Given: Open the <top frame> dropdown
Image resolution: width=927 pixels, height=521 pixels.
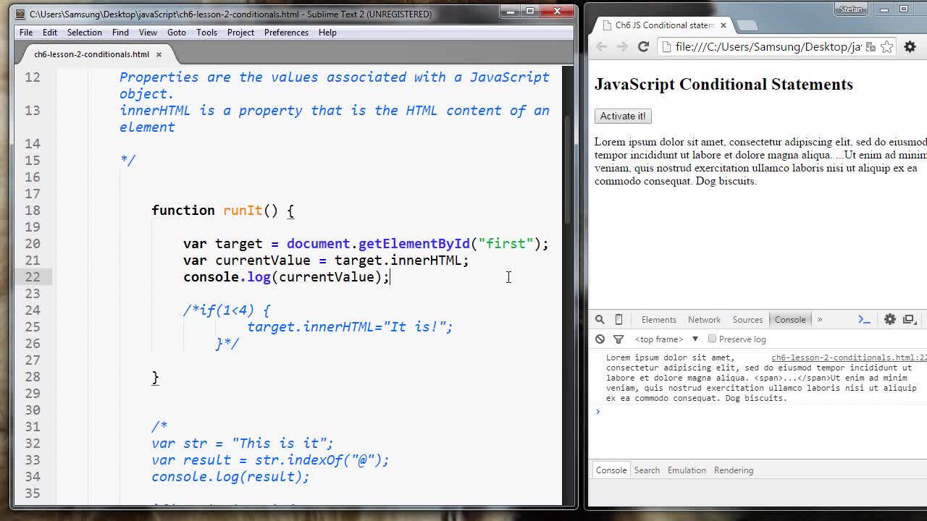Looking at the screenshot, I should pos(666,339).
